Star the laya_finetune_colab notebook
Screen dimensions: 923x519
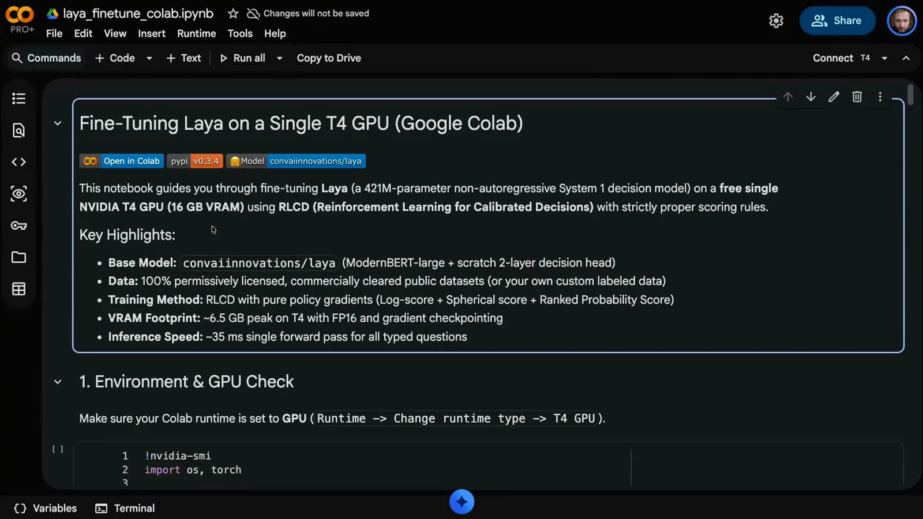[233, 13]
